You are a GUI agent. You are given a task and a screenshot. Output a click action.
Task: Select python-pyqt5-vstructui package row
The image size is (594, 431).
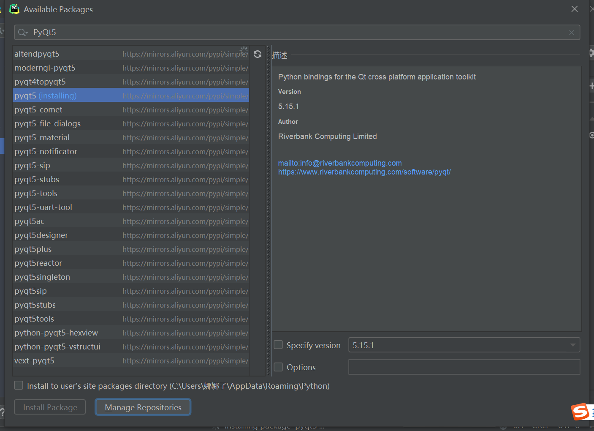coord(131,346)
